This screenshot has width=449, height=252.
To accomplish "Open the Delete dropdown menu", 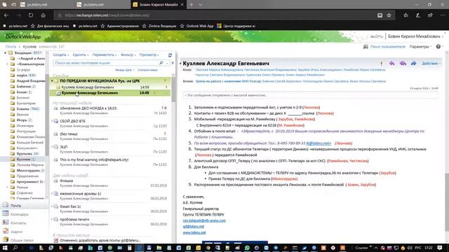I will [x=81, y=55].
